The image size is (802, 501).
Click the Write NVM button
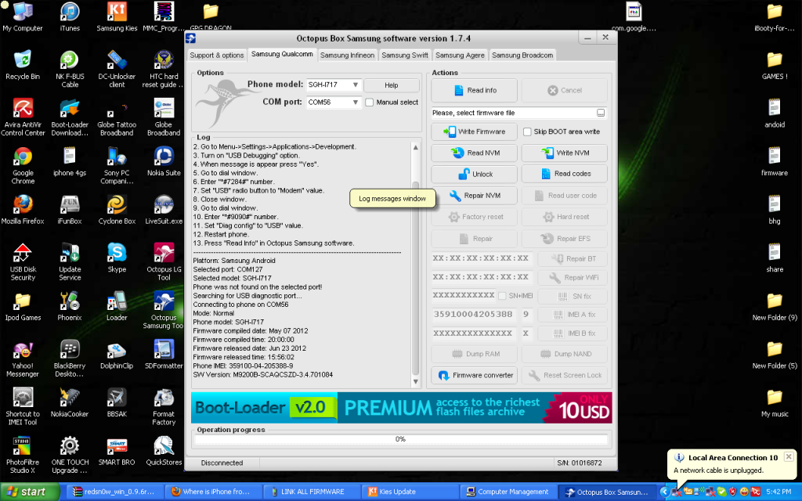tap(564, 153)
